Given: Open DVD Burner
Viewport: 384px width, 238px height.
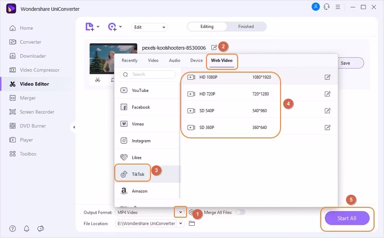Looking at the screenshot, I should pyautogui.click(x=28, y=126).
